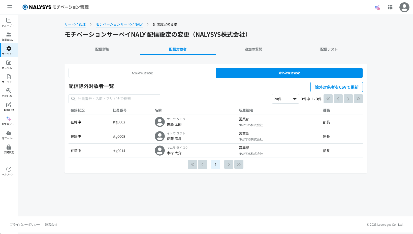
Task: Open the 他ツール cloud sidebar item
Action: [x=9, y=135]
